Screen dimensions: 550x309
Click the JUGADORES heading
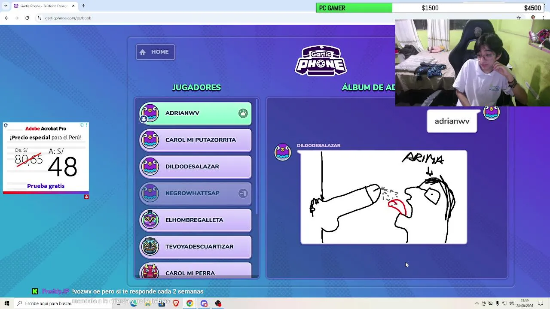(x=196, y=88)
